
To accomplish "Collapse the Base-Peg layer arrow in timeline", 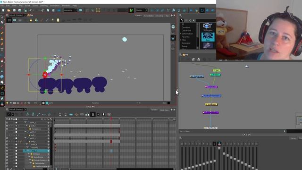I will pyautogui.click(x=27, y=147).
